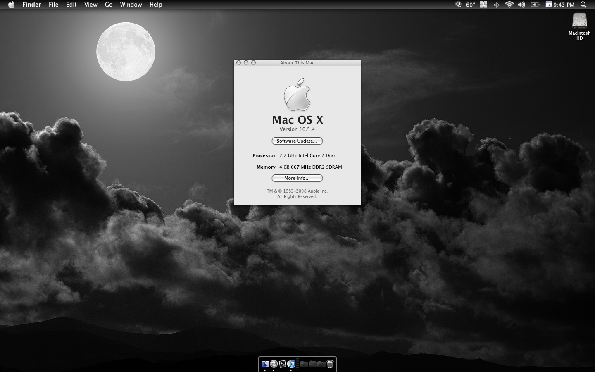The width and height of the screenshot is (595, 372).
Task: Click the Finder icon in the Dock
Action: click(265, 364)
